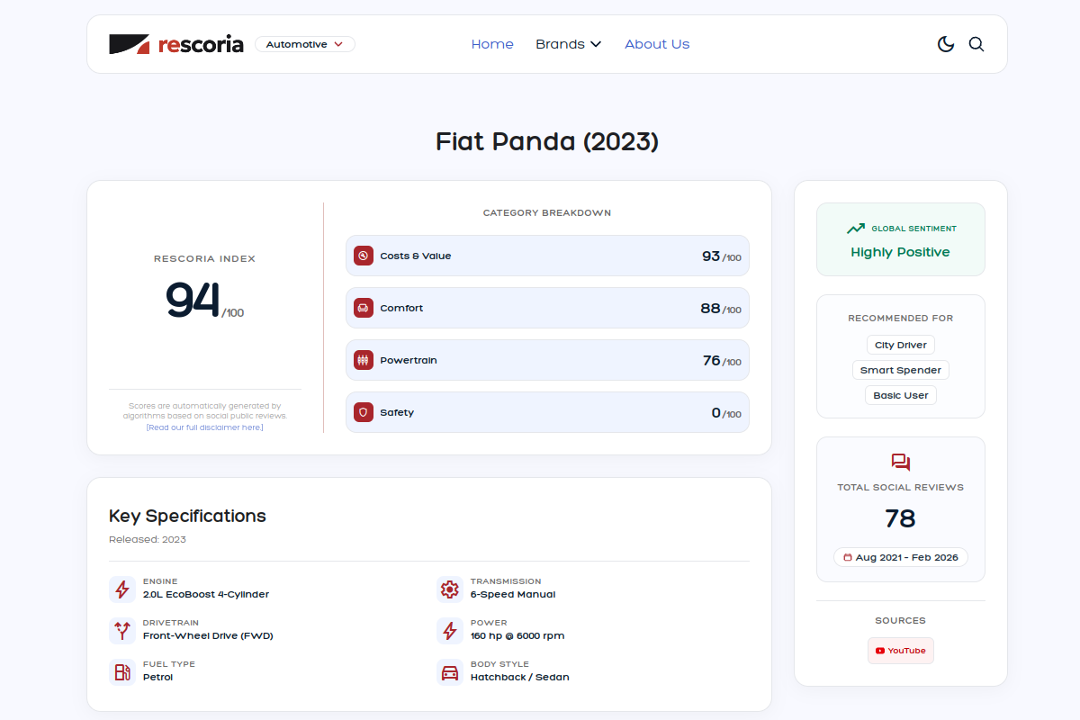Click the Powertrain icon
1080x720 pixels.
click(364, 360)
